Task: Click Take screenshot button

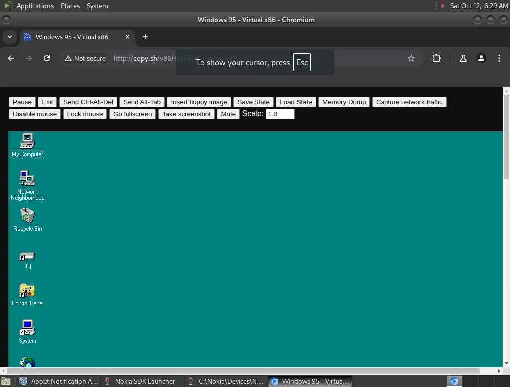Action: [x=186, y=114]
